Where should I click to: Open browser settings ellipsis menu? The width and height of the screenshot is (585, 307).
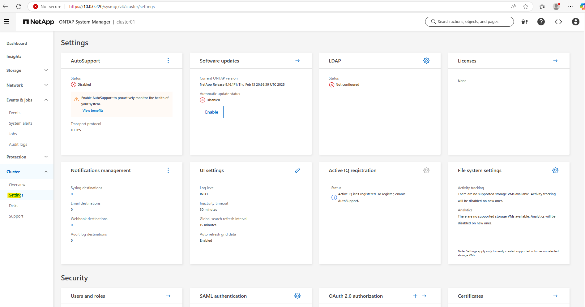pyautogui.click(x=570, y=6)
